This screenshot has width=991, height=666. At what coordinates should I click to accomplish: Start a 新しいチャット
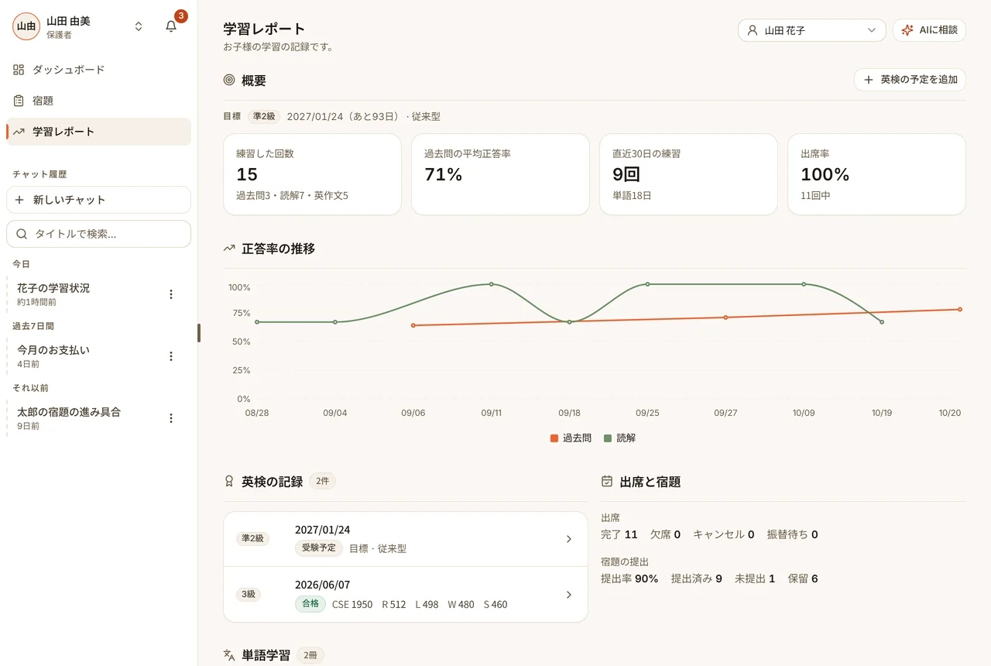coord(98,200)
